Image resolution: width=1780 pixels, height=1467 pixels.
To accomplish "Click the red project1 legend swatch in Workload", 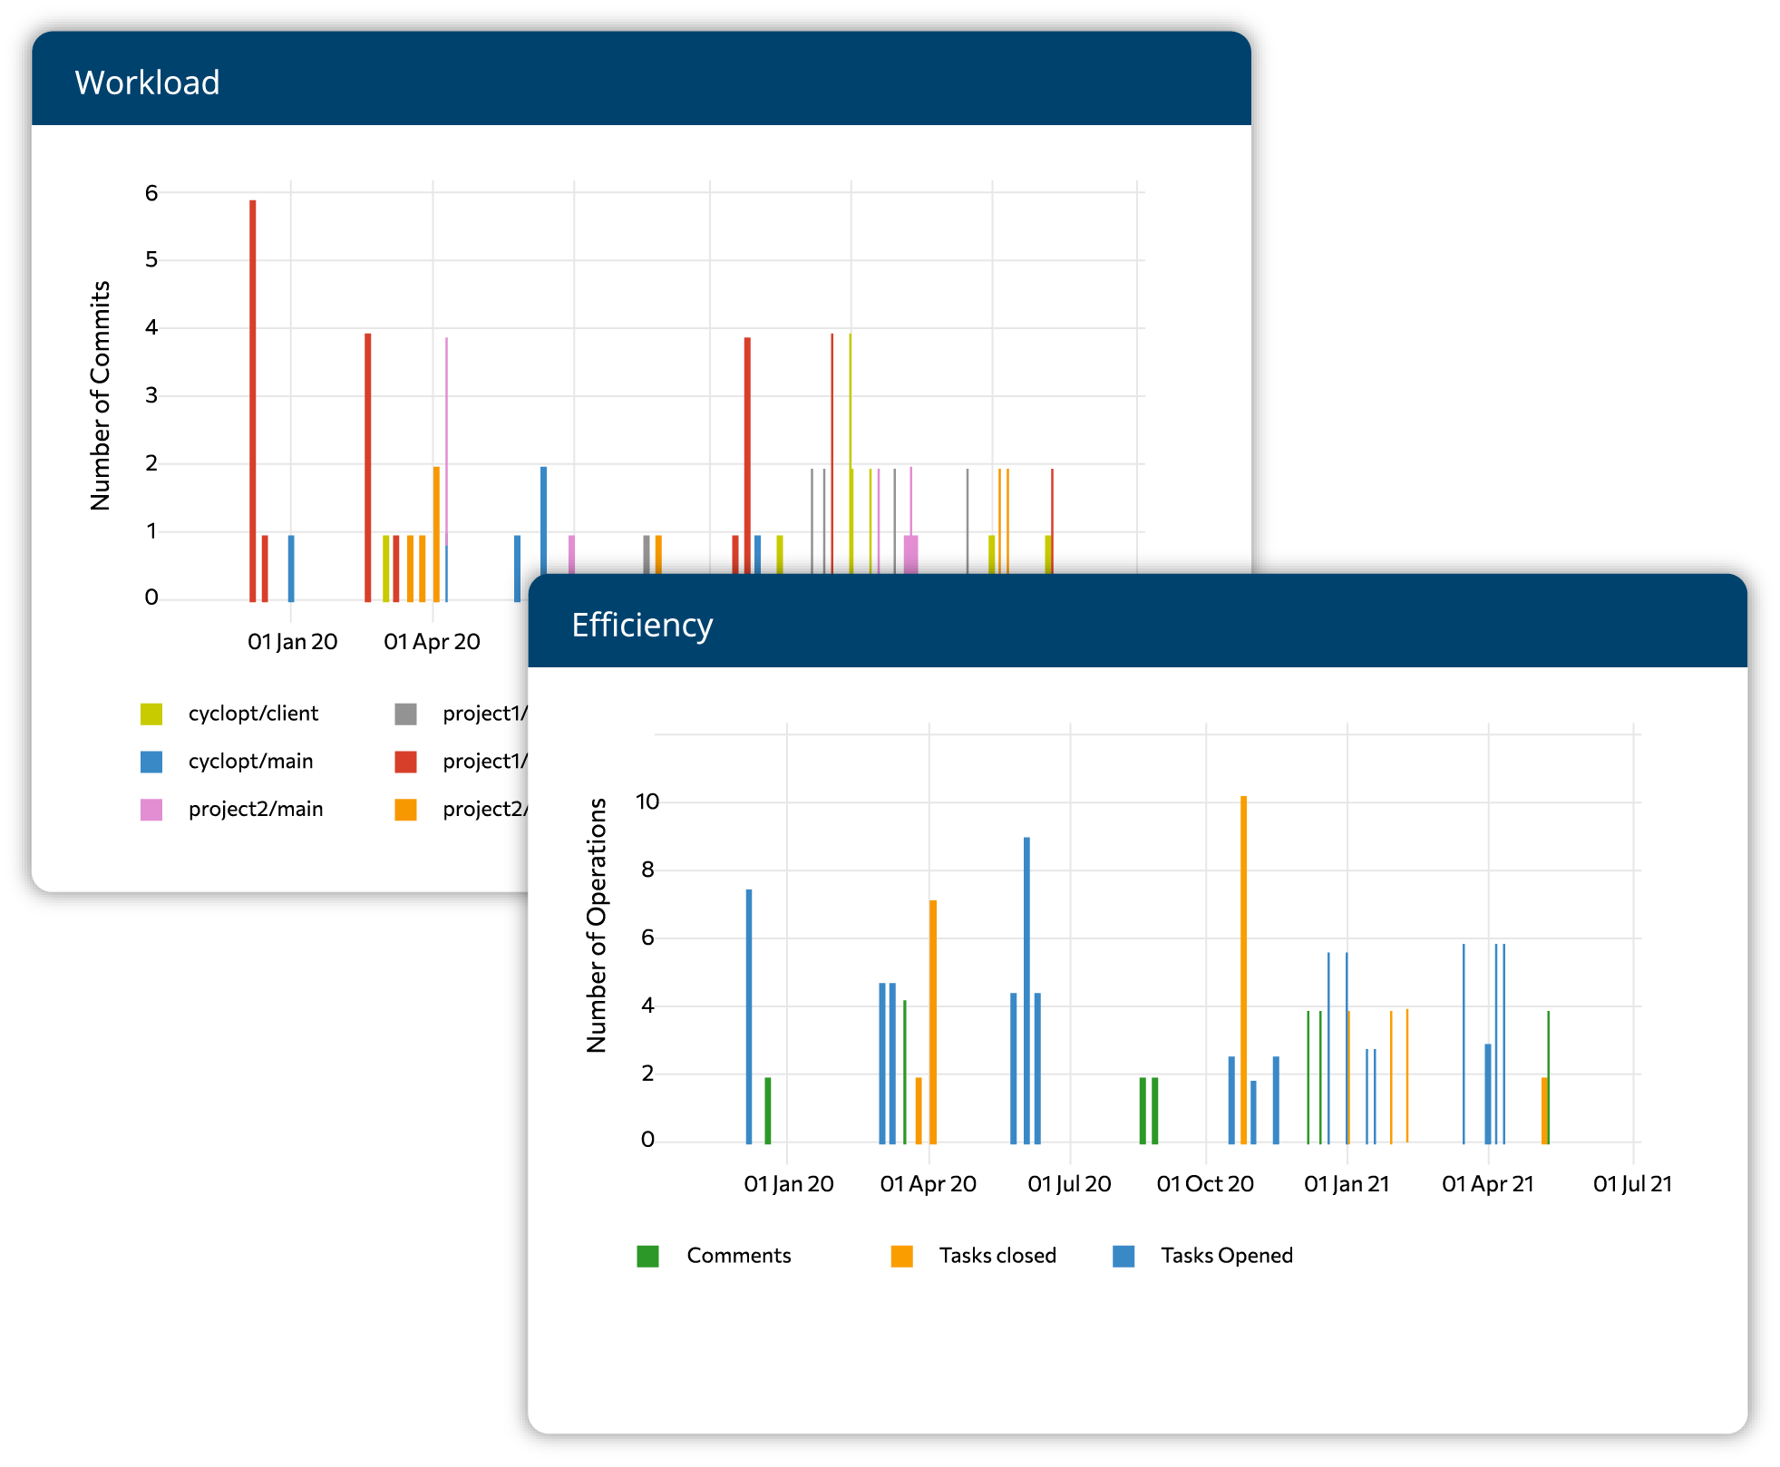I will 405,762.
